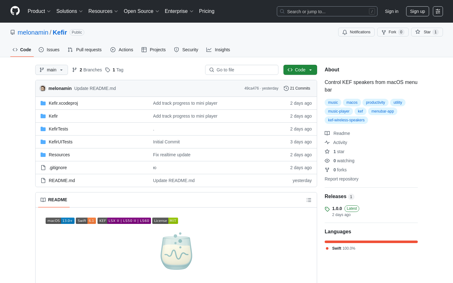The width and height of the screenshot is (453, 283).
Task: Click the productivity topic tag
Action: [375, 103]
